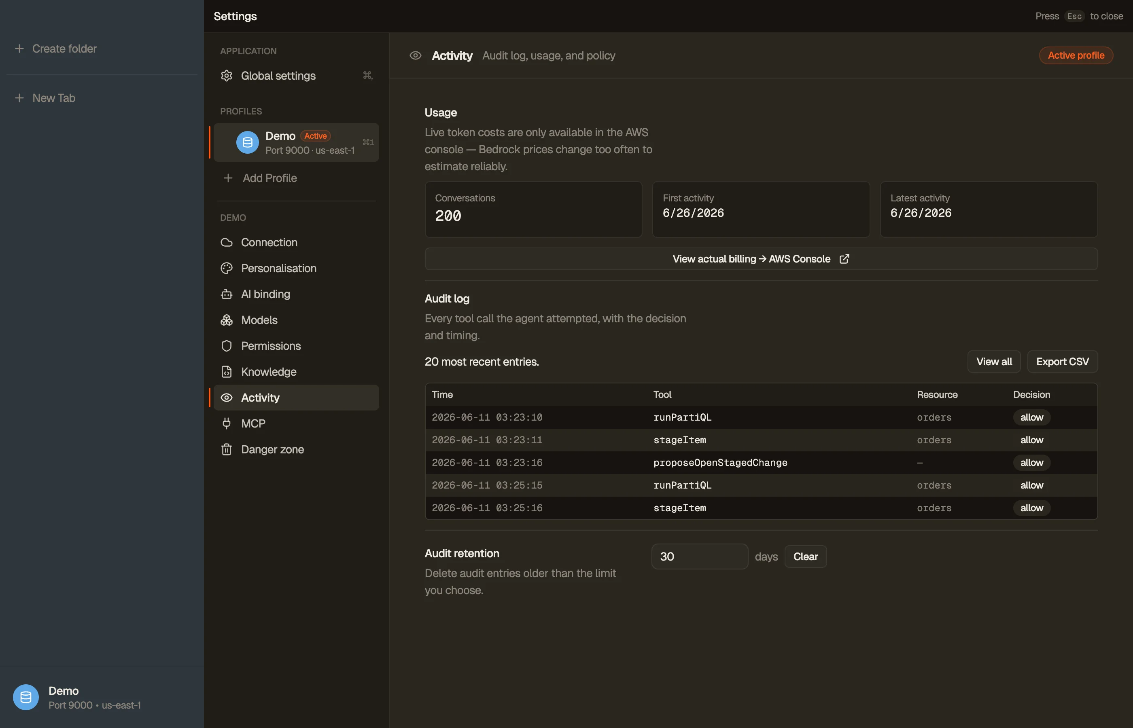Clear audit entries older than limit
The width and height of the screenshot is (1133, 728).
805,557
